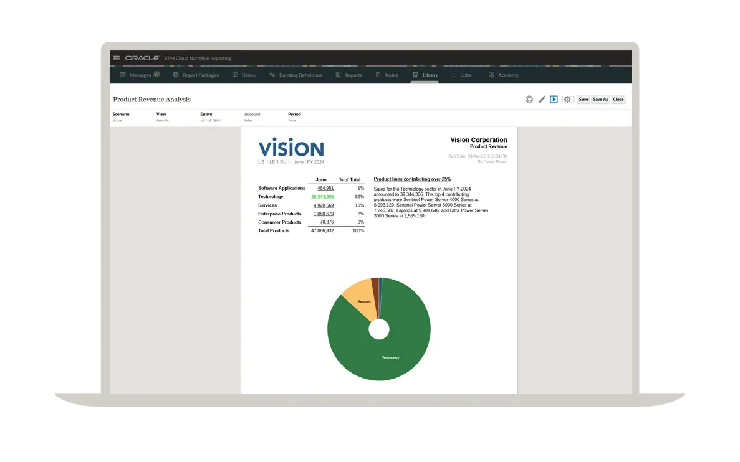Click the Save button
The width and height of the screenshot is (740, 462).
click(583, 100)
